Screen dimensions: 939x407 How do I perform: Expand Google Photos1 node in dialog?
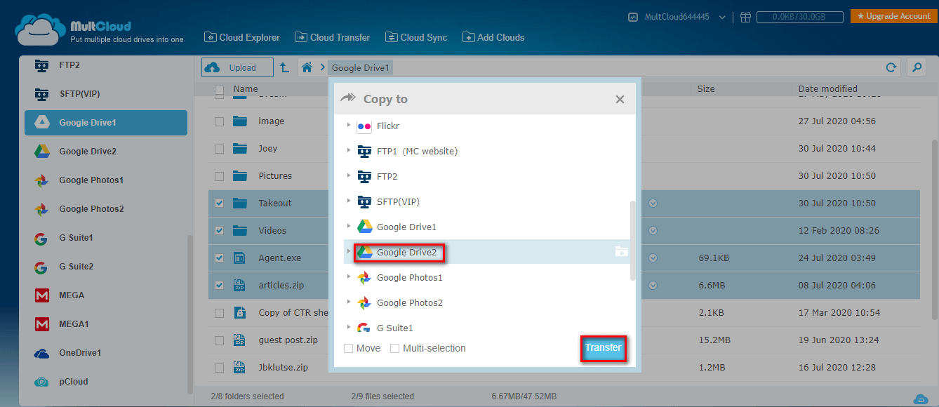[349, 277]
